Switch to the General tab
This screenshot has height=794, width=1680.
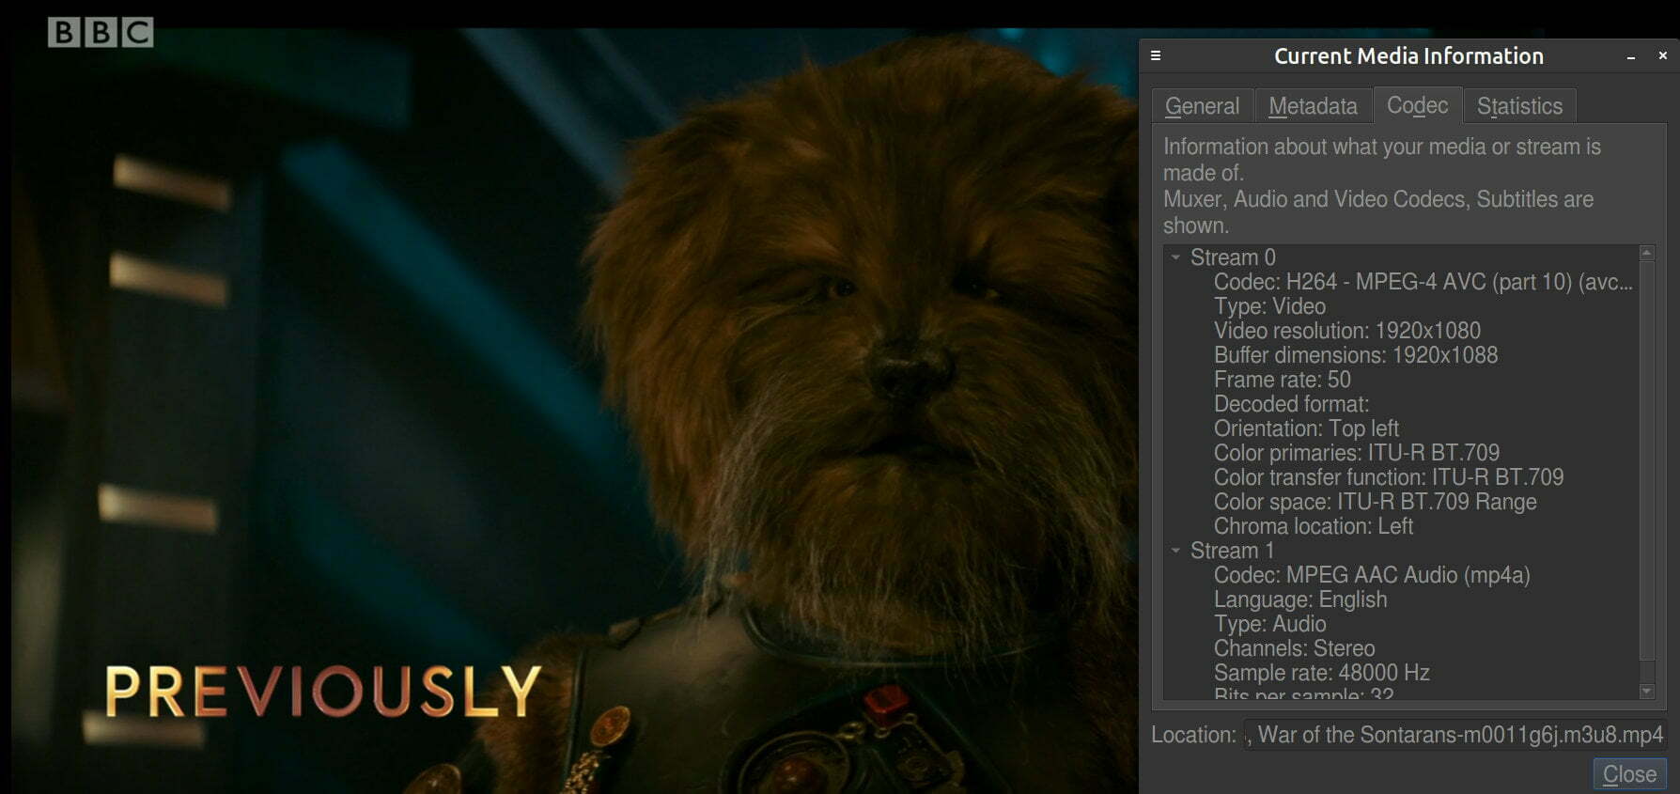pyautogui.click(x=1203, y=105)
